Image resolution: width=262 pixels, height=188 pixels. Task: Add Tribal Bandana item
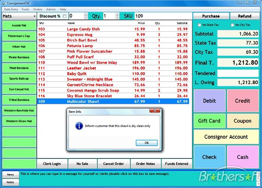[19, 100]
